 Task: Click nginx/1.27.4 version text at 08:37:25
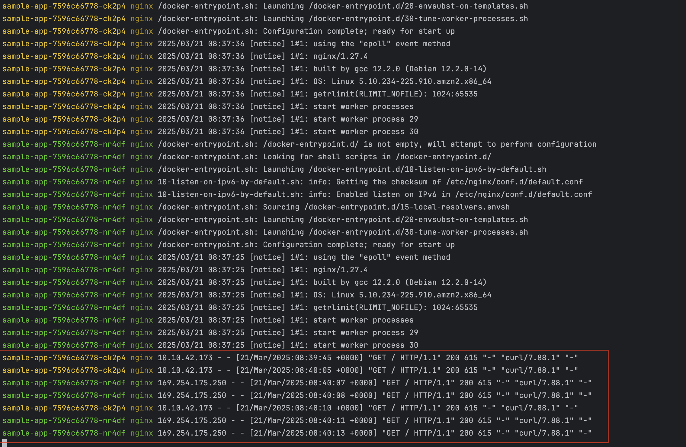[340, 270]
